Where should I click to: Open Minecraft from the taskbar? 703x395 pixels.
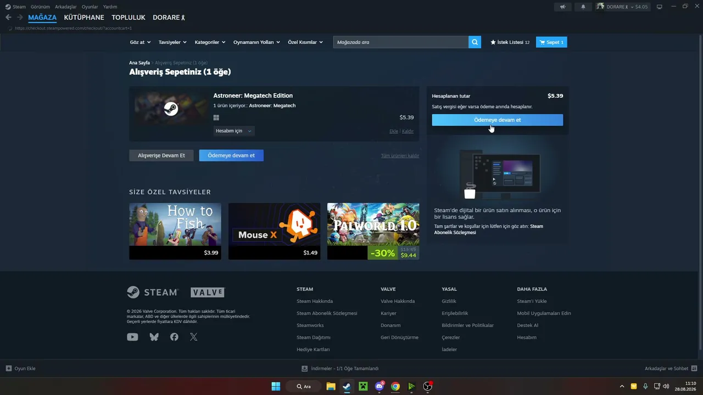pos(362,386)
